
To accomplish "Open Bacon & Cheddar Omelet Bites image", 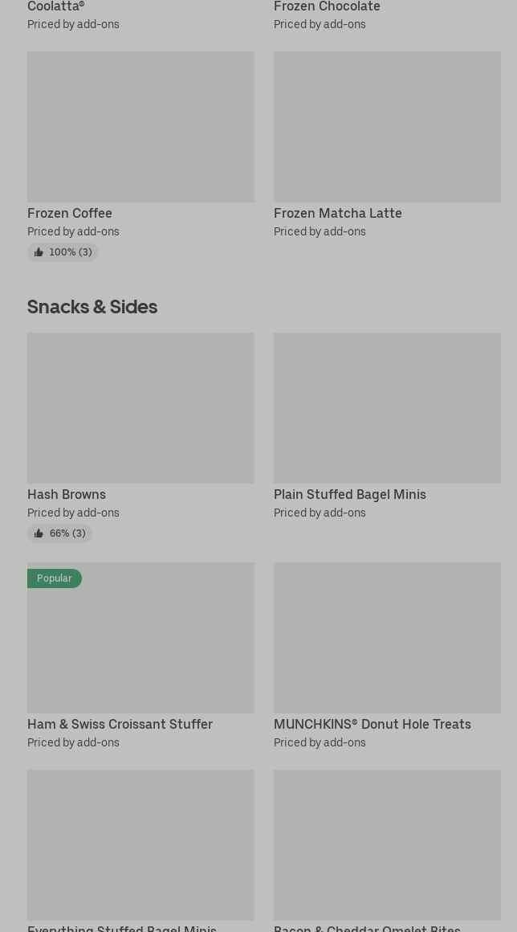I will (387, 845).
